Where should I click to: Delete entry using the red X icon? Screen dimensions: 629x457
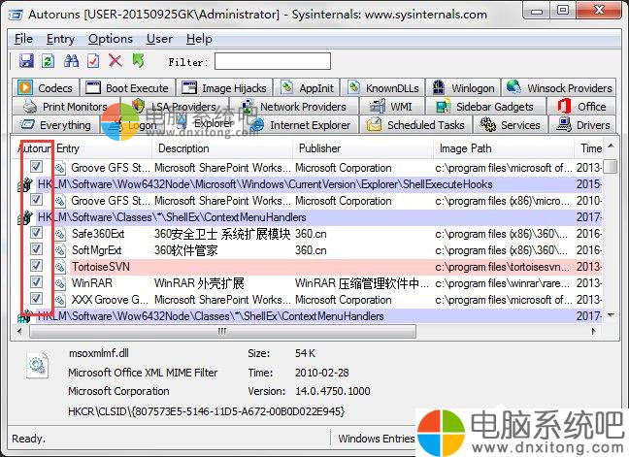[x=116, y=61]
